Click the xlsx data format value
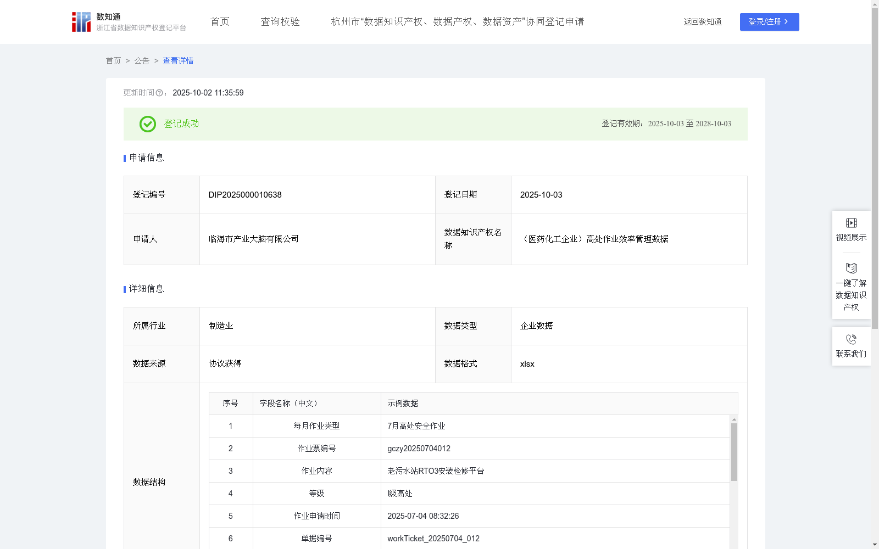Screen dimensions: 879x549 [527, 364]
